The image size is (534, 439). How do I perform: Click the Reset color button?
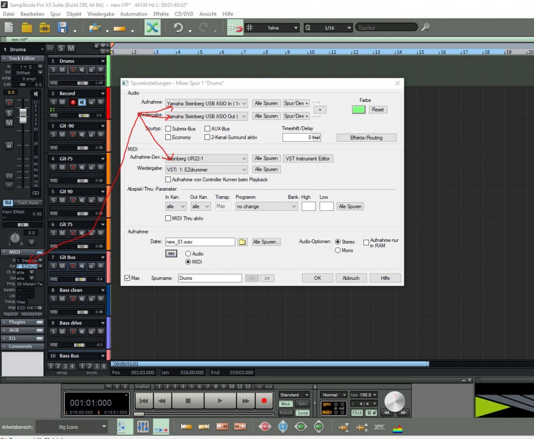click(x=378, y=110)
